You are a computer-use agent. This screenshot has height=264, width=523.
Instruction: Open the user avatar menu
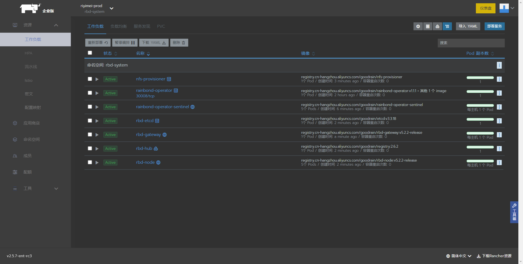(x=507, y=8)
